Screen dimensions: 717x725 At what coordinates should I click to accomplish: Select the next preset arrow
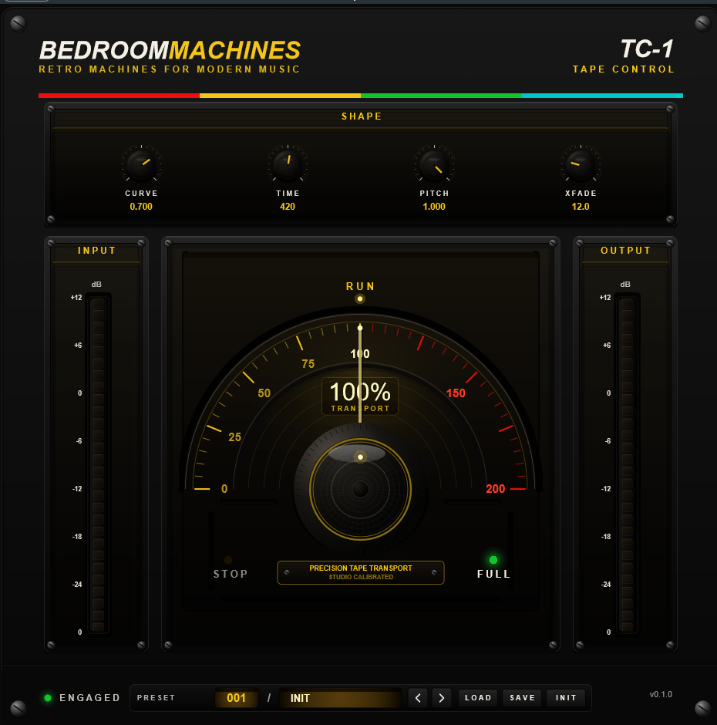[x=442, y=698]
